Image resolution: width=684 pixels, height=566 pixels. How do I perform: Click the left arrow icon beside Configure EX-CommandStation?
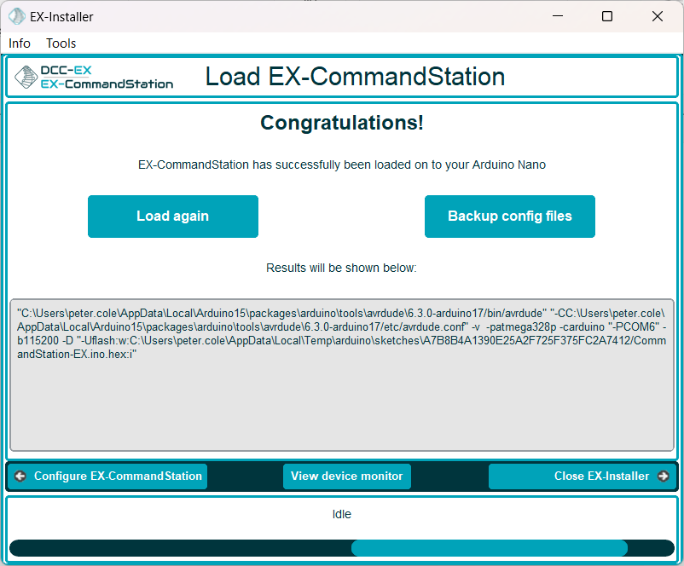point(20,476)
